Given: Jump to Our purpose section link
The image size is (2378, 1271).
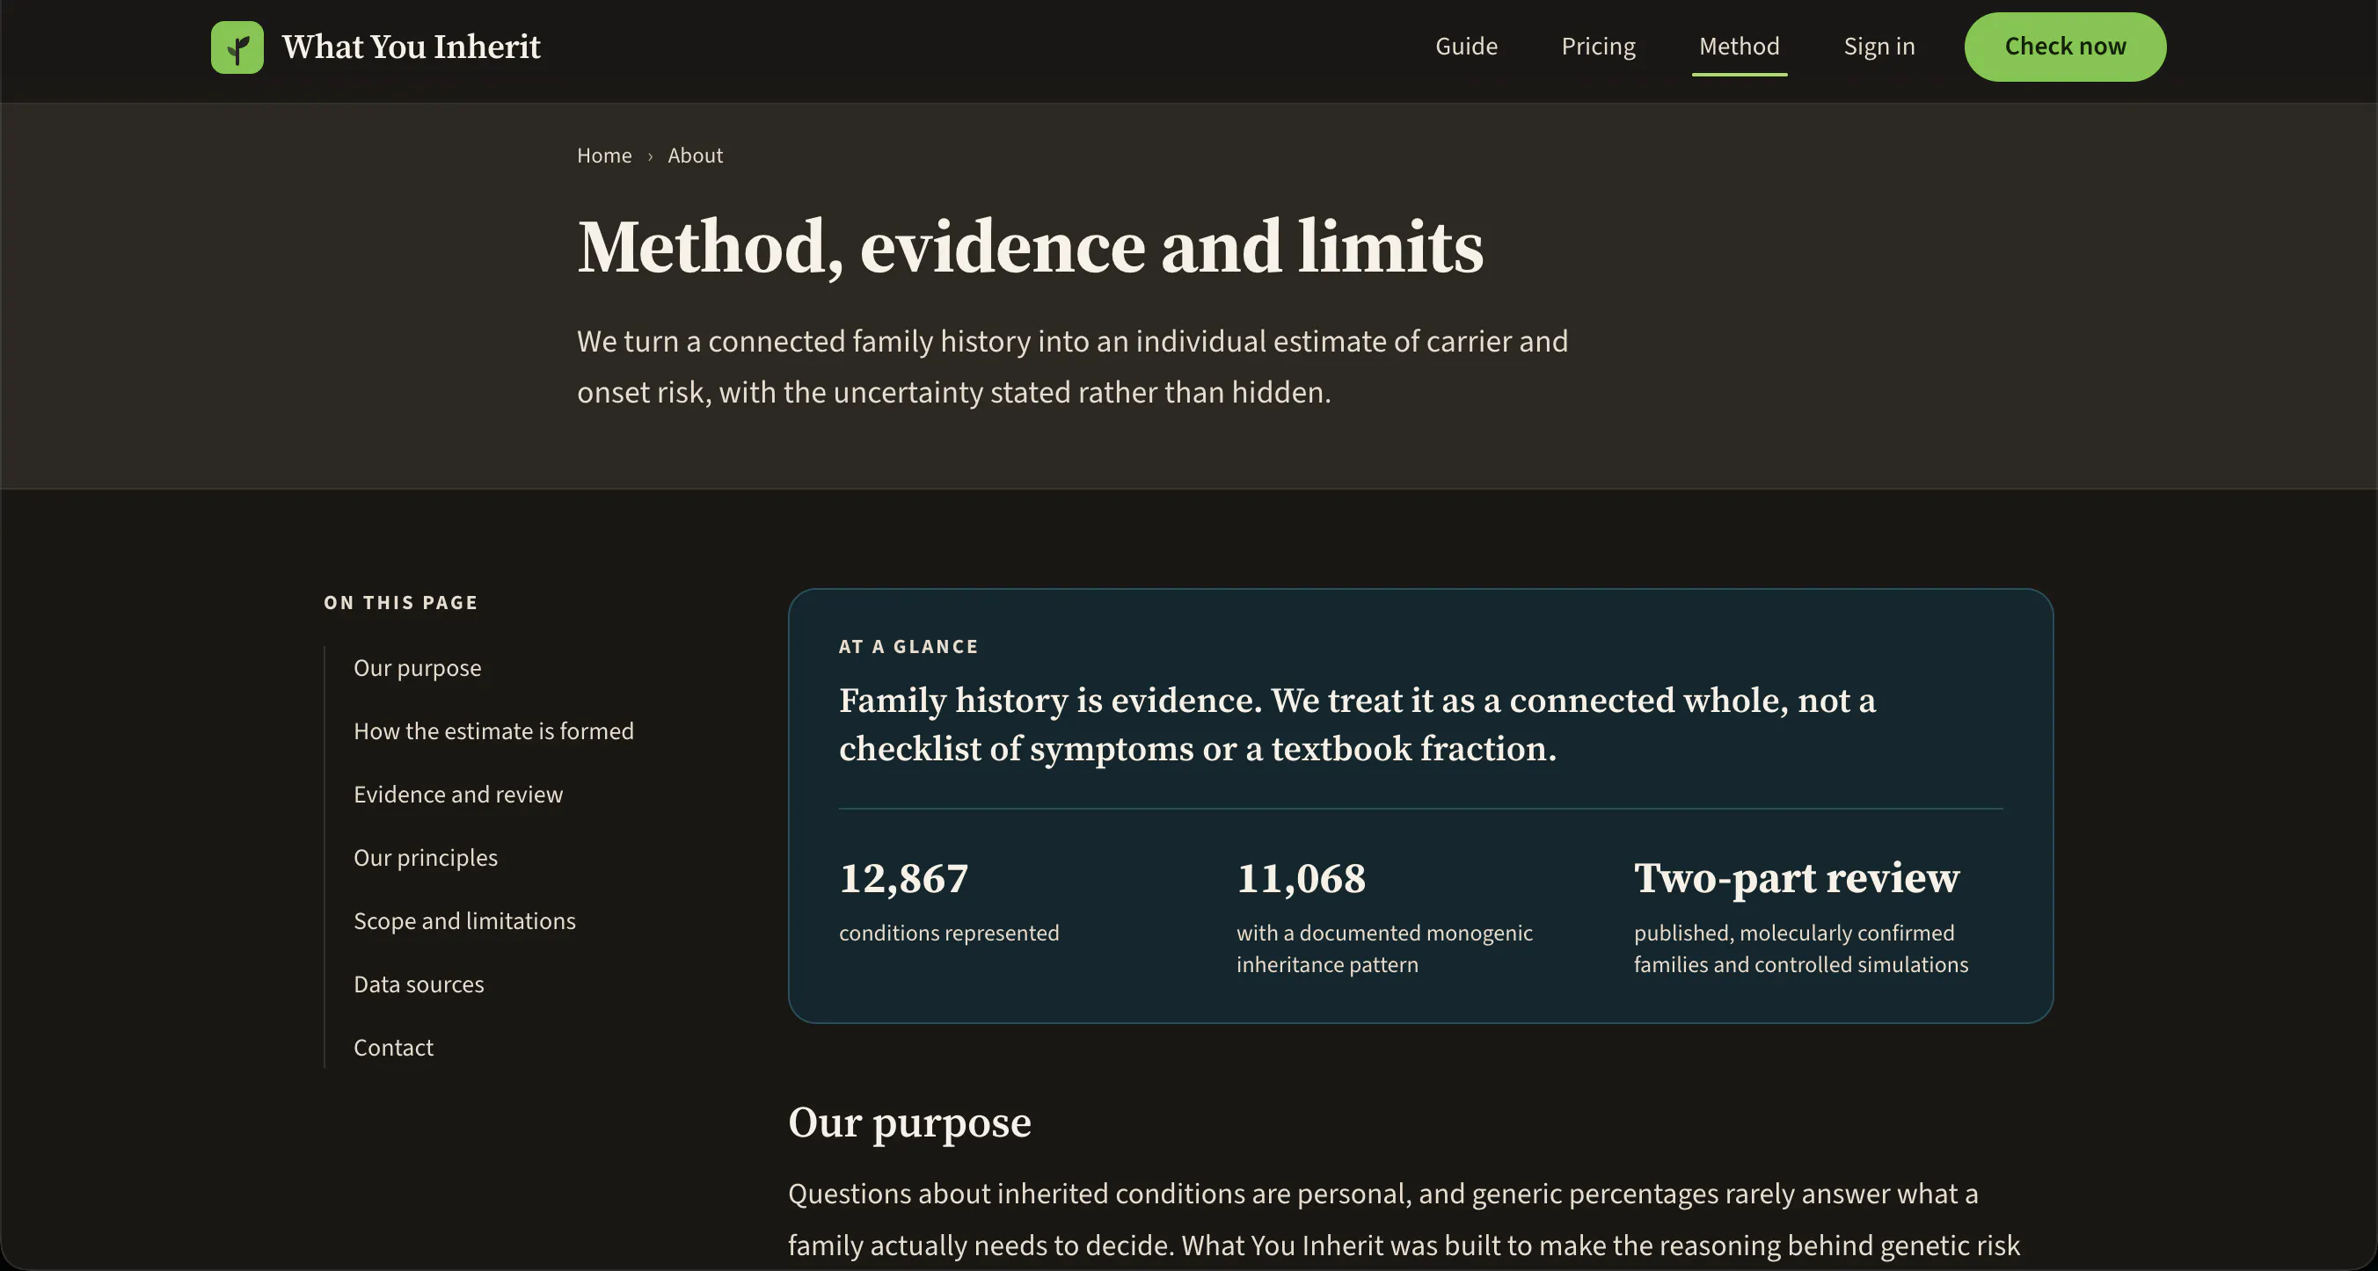Looking at the screenshot, I should (417, 668).
